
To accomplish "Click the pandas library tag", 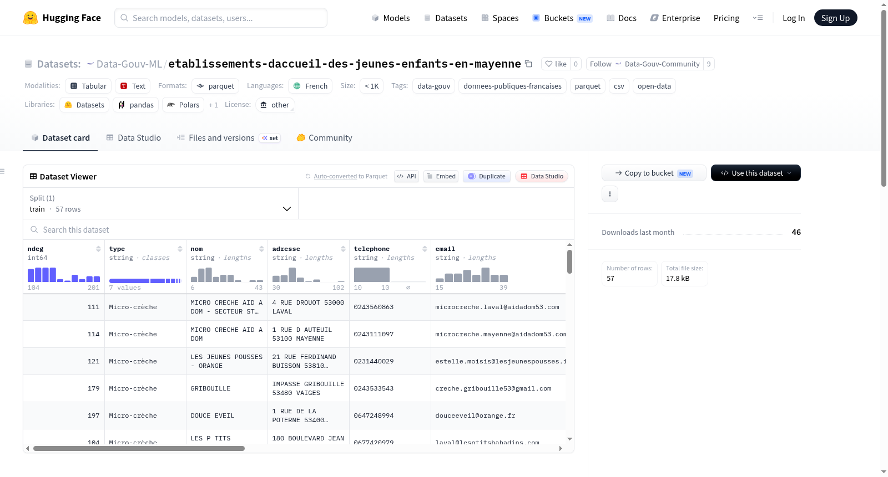I will (136, 105).
